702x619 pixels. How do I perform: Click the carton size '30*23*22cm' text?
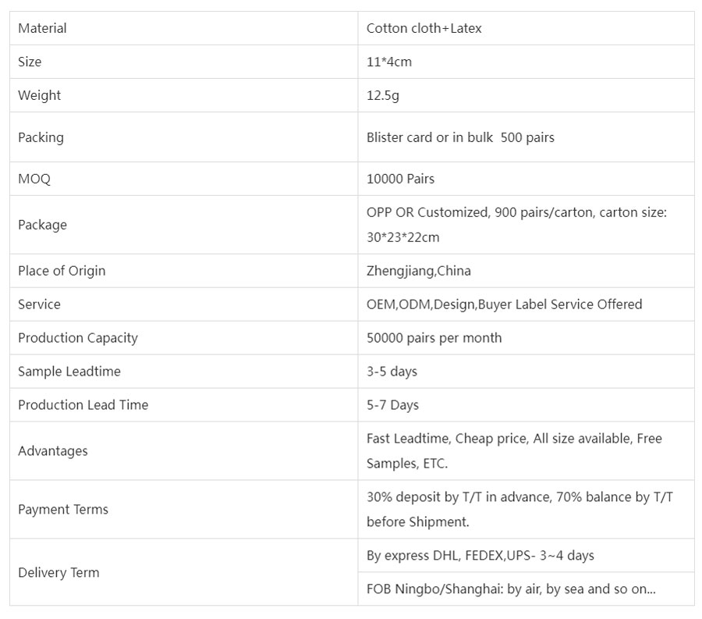pos(403,237)
